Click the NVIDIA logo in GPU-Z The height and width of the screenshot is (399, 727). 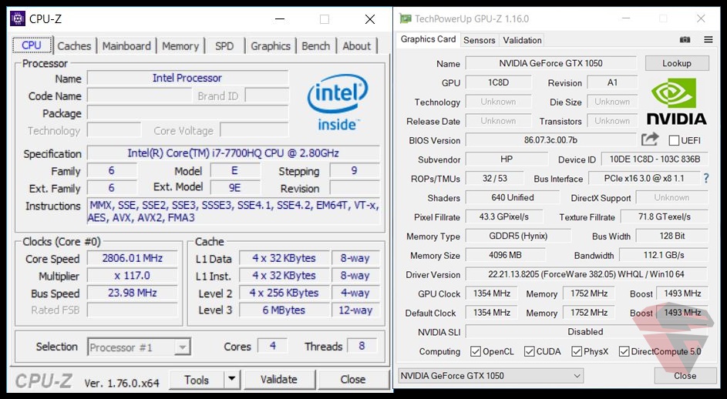tap(676, 102)
